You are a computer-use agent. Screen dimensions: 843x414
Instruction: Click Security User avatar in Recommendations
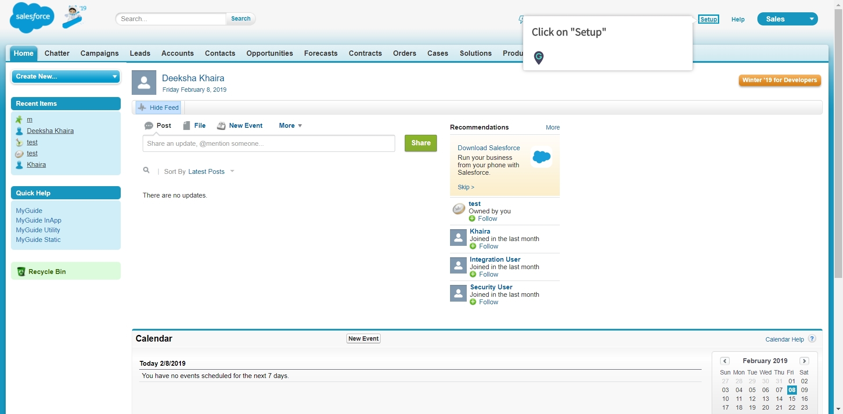(x=458, y=293)
